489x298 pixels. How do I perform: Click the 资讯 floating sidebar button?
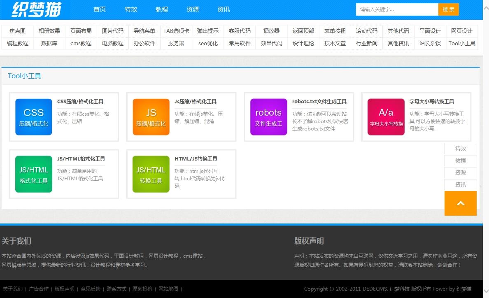[460, 185]
